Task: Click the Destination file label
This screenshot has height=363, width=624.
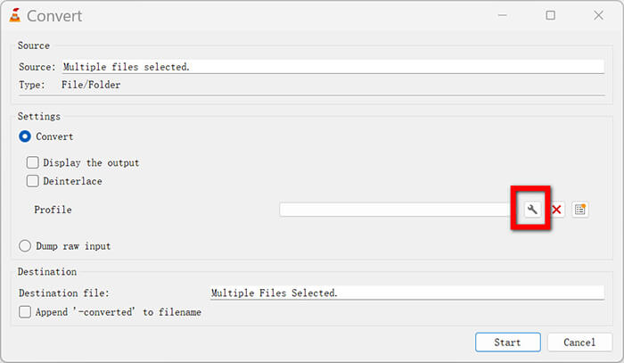Action: point(62,293)
